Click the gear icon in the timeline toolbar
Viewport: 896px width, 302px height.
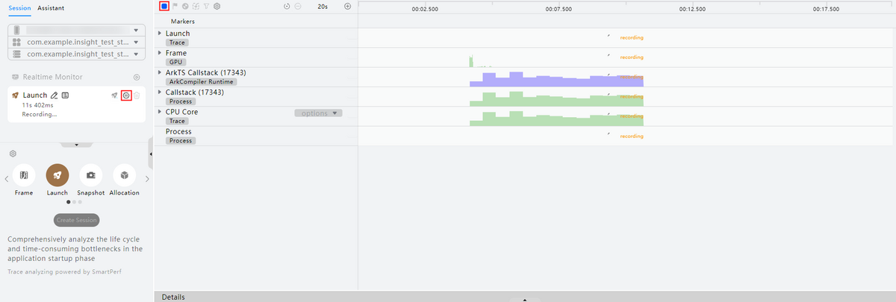pyautogui.click(x=217, y=6)
